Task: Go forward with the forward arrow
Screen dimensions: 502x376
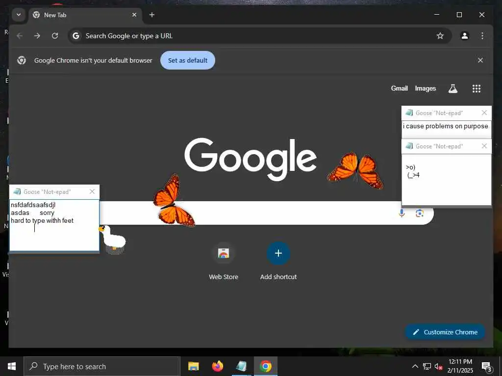Action: (37, 36)
